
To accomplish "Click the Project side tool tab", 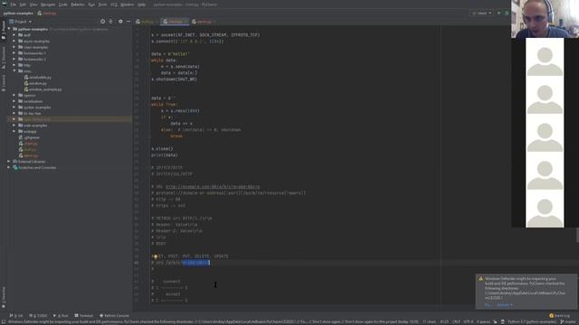I will [x=4, y=30].
